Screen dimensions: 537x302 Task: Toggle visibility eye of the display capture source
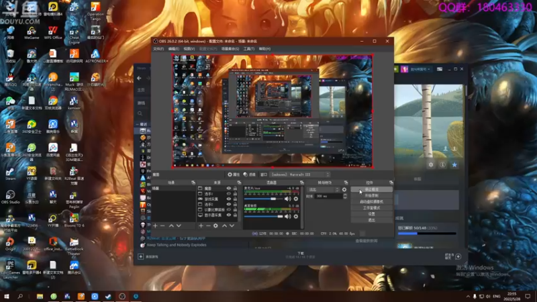pos(228,215)
